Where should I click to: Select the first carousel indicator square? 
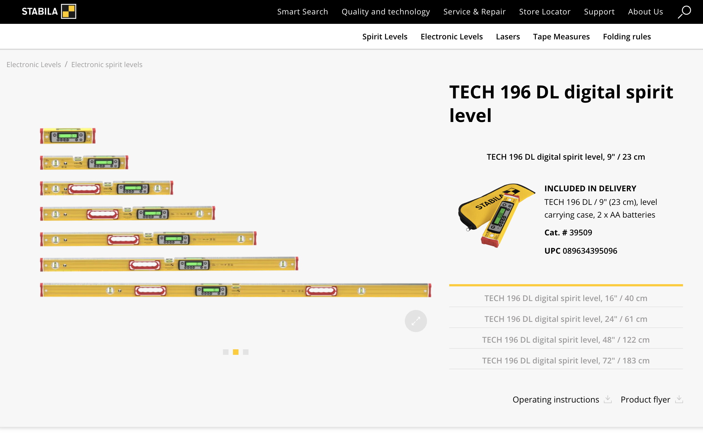(225, 352)
